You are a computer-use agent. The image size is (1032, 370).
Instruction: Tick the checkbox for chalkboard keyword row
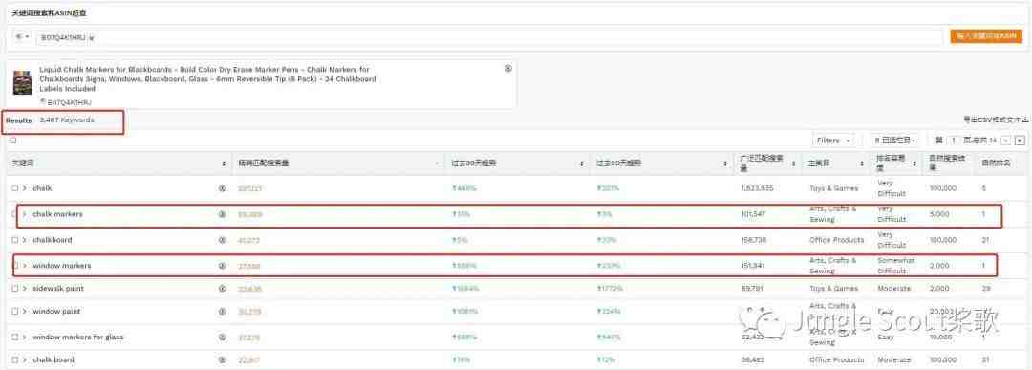coord(14,240)
